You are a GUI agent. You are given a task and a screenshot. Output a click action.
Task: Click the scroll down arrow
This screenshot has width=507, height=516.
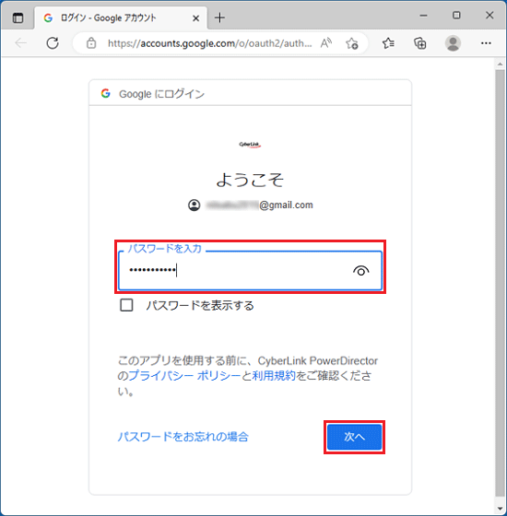(x=500, y=509)
